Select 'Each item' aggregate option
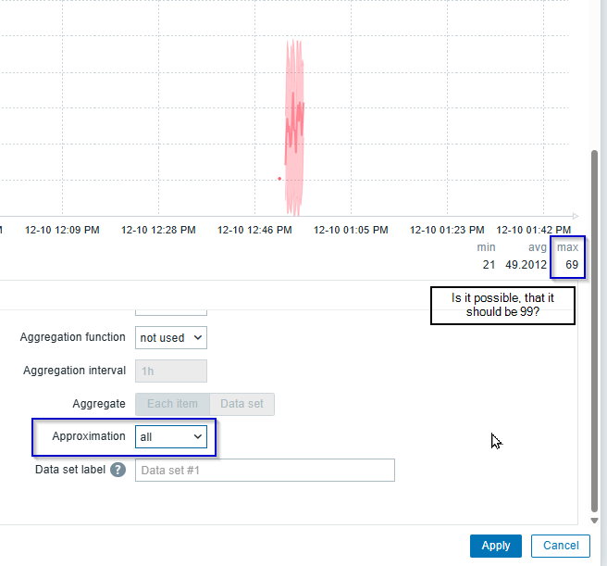Screen dimensions: 607x566 coord(172,404)
